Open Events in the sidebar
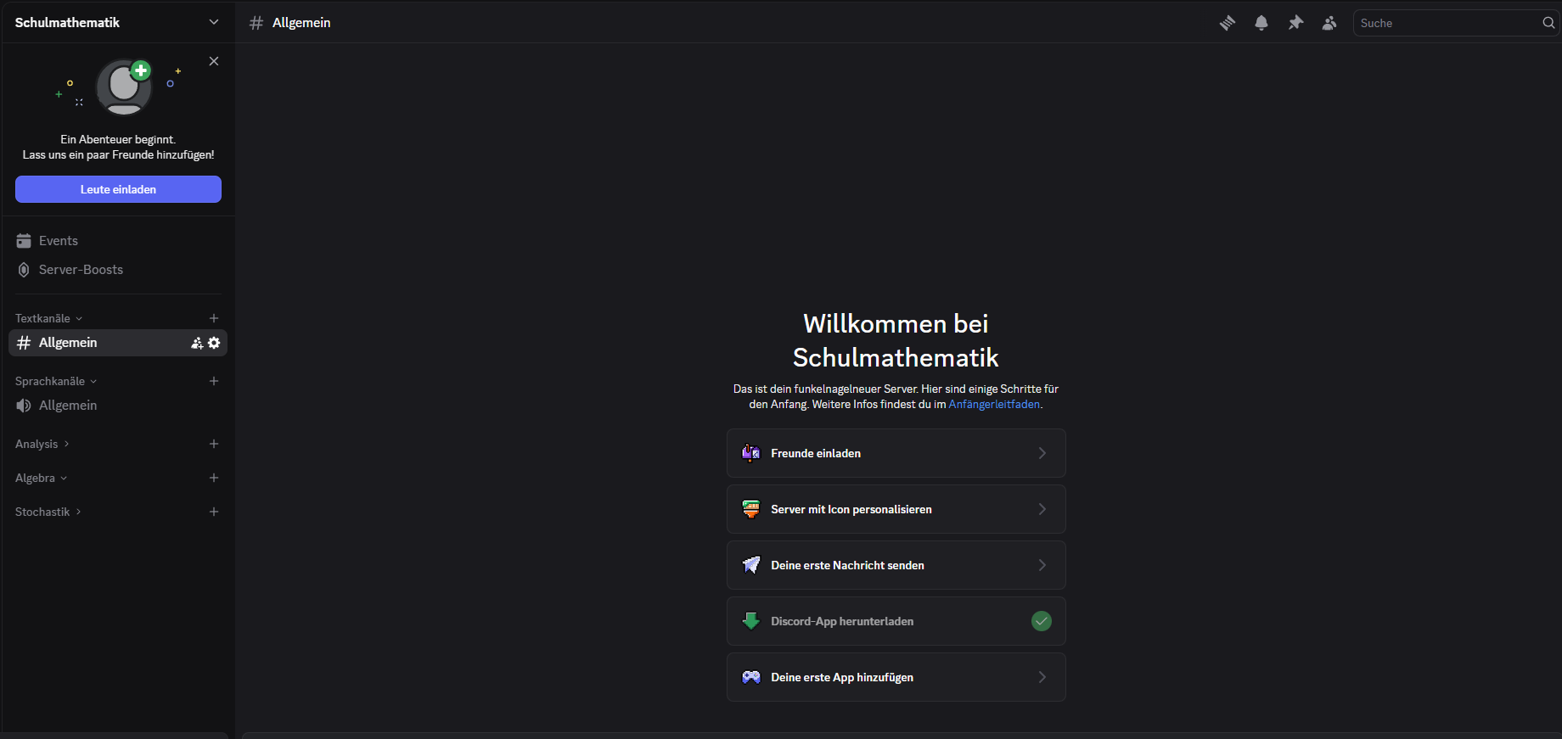This screenshot has height=739, width=1562. tap(58, 241)
